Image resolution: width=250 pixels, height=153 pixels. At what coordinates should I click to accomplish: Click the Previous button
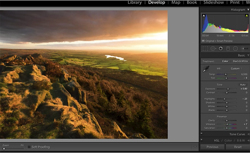point(212,147)
